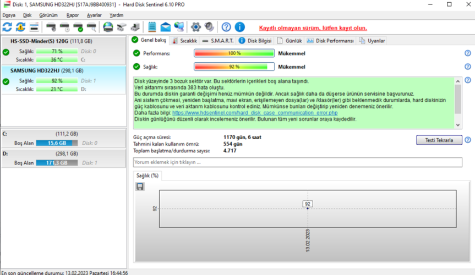Click help icon beside Testi Tekrarla button
Screen dimensions: 475x275
pyautogui.click(x=468, y=140)
